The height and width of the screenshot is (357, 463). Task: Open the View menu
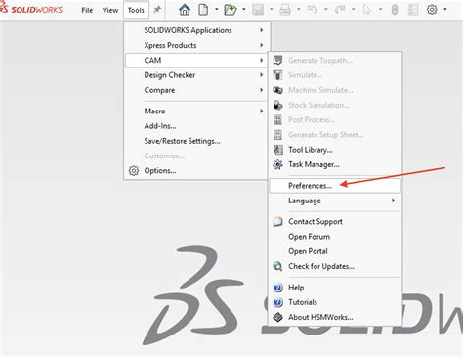(x=110, y=10)
